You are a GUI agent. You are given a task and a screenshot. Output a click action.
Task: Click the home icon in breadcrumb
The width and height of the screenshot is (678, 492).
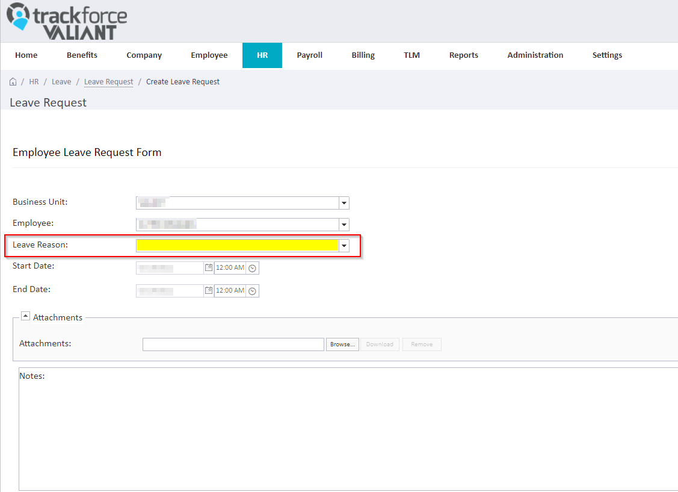[x=13, y=82]
